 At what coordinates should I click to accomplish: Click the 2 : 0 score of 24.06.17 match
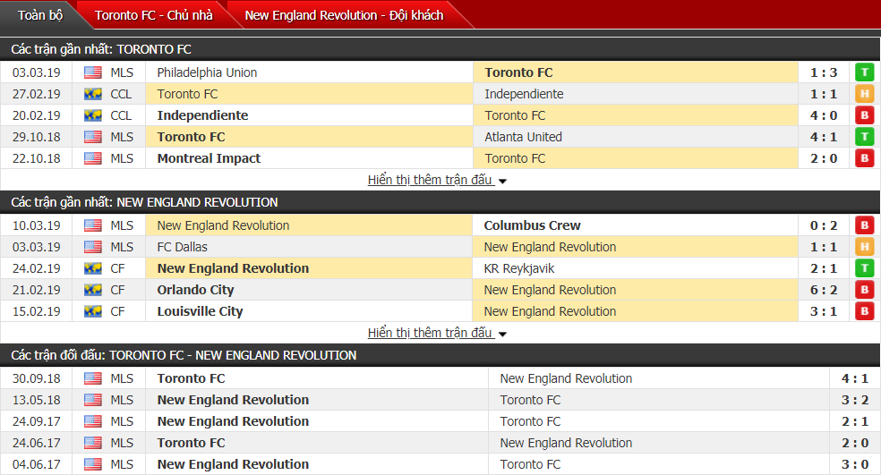(855, 443)
